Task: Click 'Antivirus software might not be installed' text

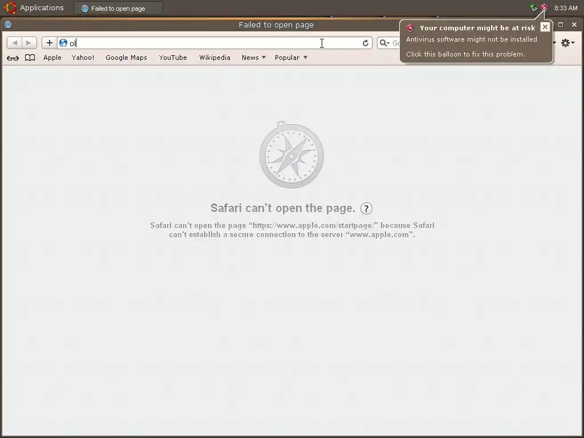Action: click(472, 39)
